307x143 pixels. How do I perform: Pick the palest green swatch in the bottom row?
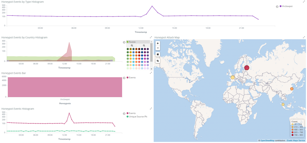(x=128, y=68)
